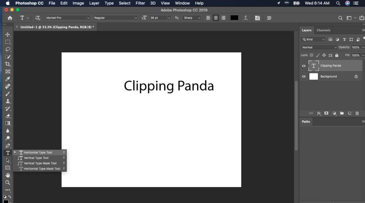This screenshot has width=365, height=203.
Task: Open the Regular font style dropdown
Action: 135,18
